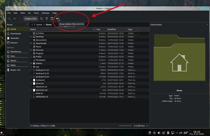
Task: Expand the Desktop folder tree arrow
Action: coord(31,37)
